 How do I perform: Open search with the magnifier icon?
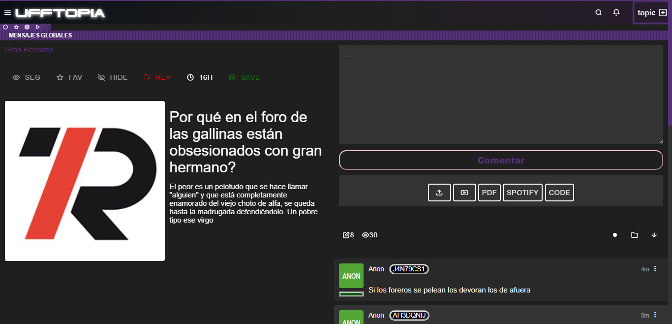pos(599,13)
